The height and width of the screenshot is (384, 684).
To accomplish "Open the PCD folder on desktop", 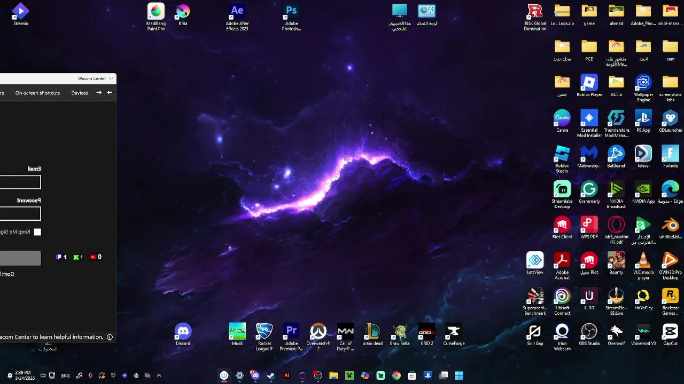I will pyautogui.click(x=589, y=50).
